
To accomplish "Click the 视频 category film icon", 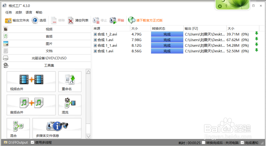I will tap(6, 29).
